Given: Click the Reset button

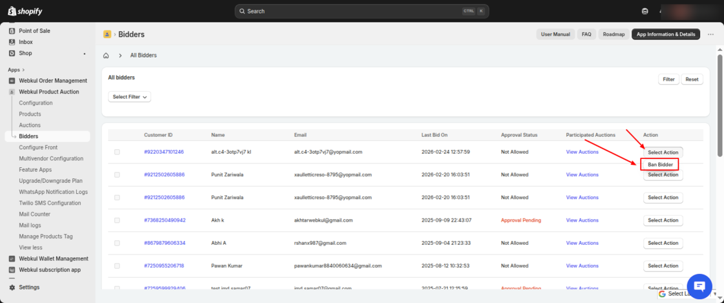Looking at the screenshot, I should (692, 79).
